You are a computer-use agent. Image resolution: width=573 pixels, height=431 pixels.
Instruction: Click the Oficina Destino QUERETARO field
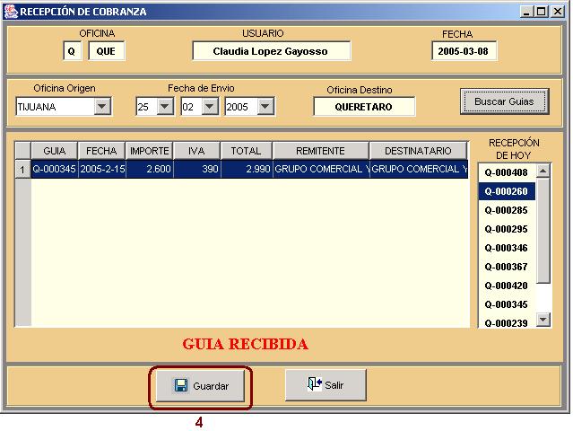click(364, 106)
